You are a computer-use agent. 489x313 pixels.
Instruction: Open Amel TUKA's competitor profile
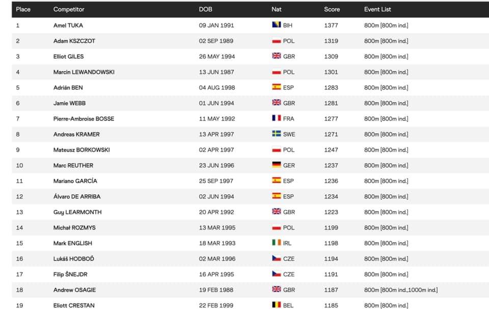[x=68, y=25]
